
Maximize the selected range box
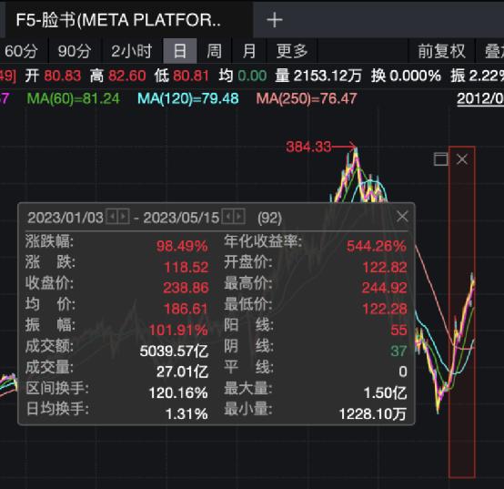tap(440, 159)
